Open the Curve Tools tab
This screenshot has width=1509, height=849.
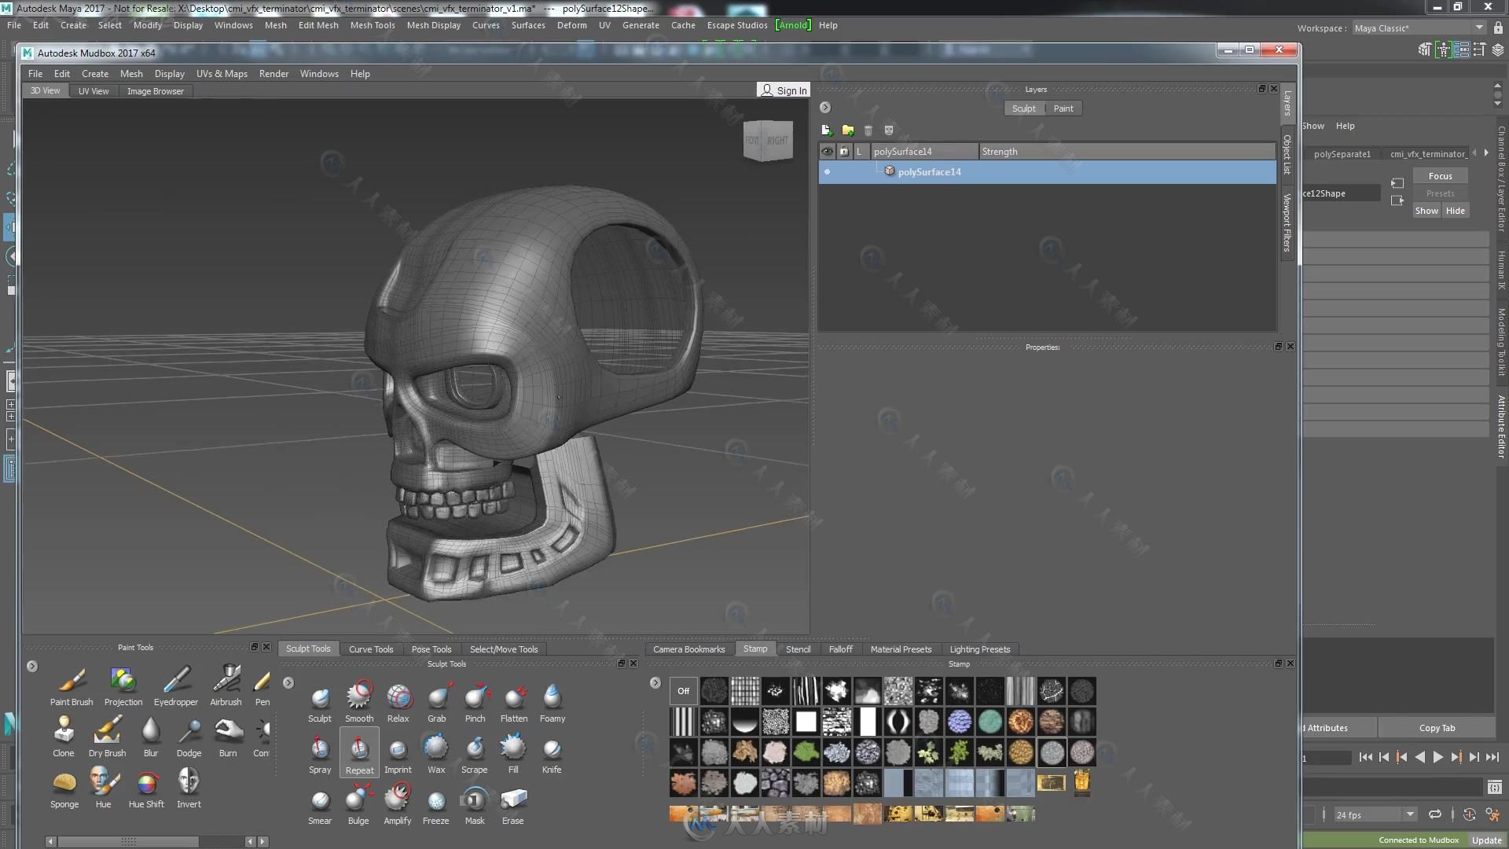[x=371, y=649]
